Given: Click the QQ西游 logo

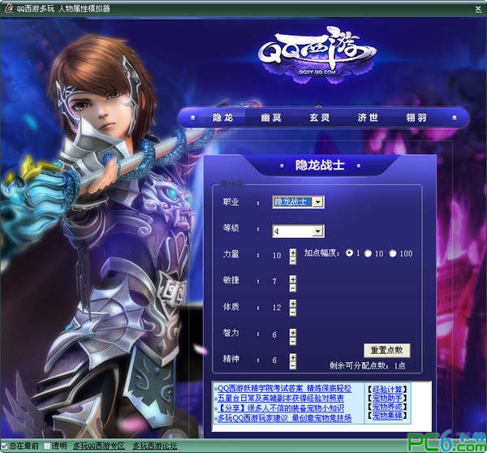Looking at the screenshot, I should coord(317,55).
